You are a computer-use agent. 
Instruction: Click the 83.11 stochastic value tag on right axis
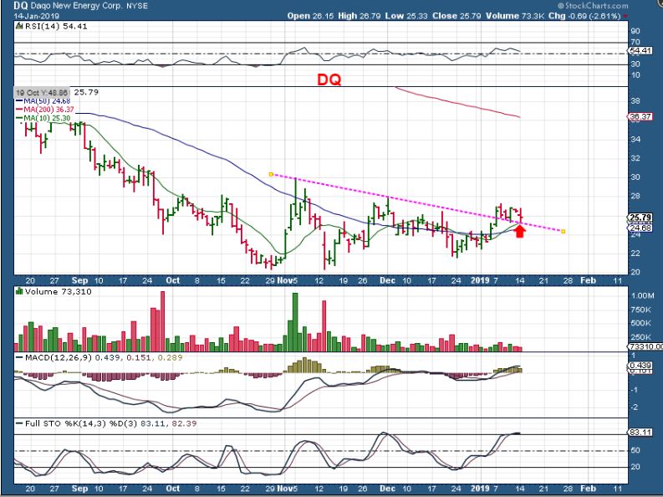point(640,433)
